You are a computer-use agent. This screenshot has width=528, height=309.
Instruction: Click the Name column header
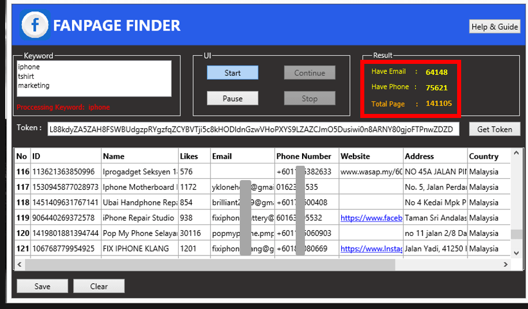coord(139,157)
